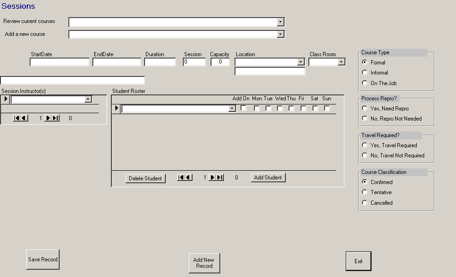Click the Add New Record button
456x277 pixels.
coord(204,263)
